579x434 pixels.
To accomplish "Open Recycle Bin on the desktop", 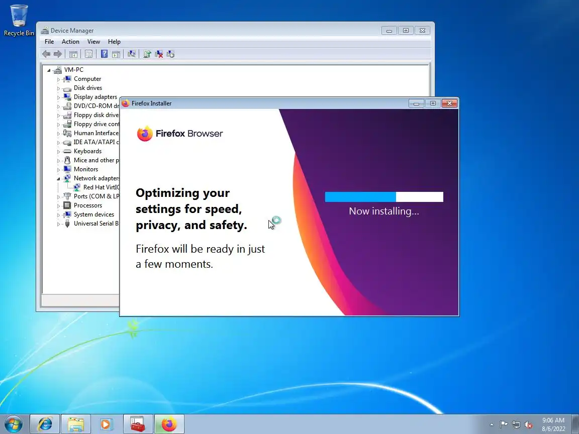I will pyautogui.click(x=19, y=20).
